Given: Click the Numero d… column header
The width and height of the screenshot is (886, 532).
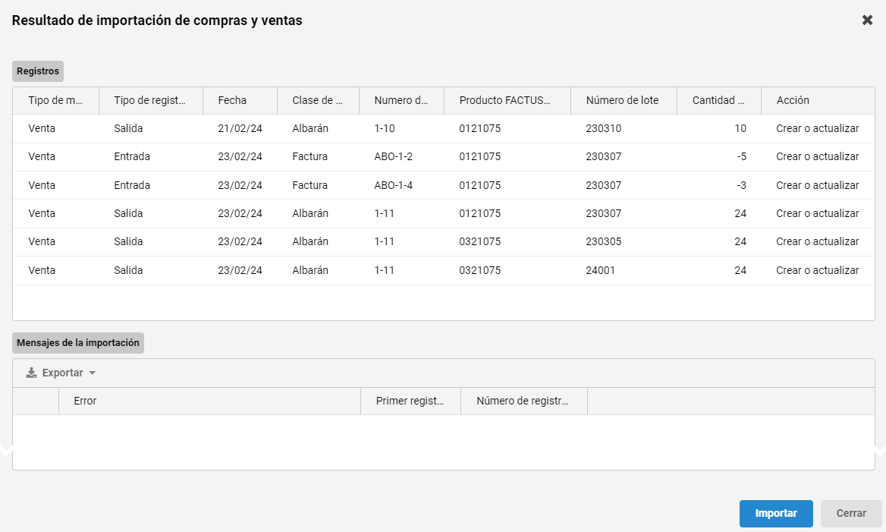Looking at the screenshot, I should [402, 101].
